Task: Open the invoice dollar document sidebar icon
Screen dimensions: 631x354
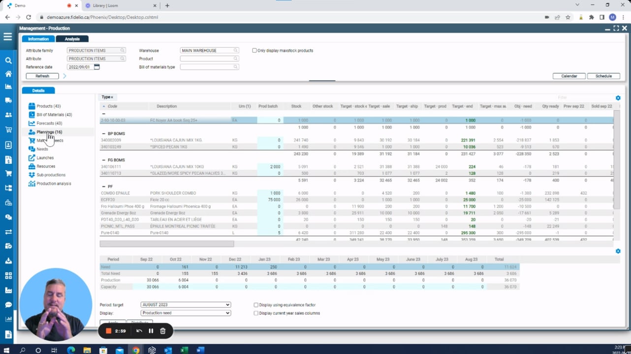Action: tap(8, 160)
